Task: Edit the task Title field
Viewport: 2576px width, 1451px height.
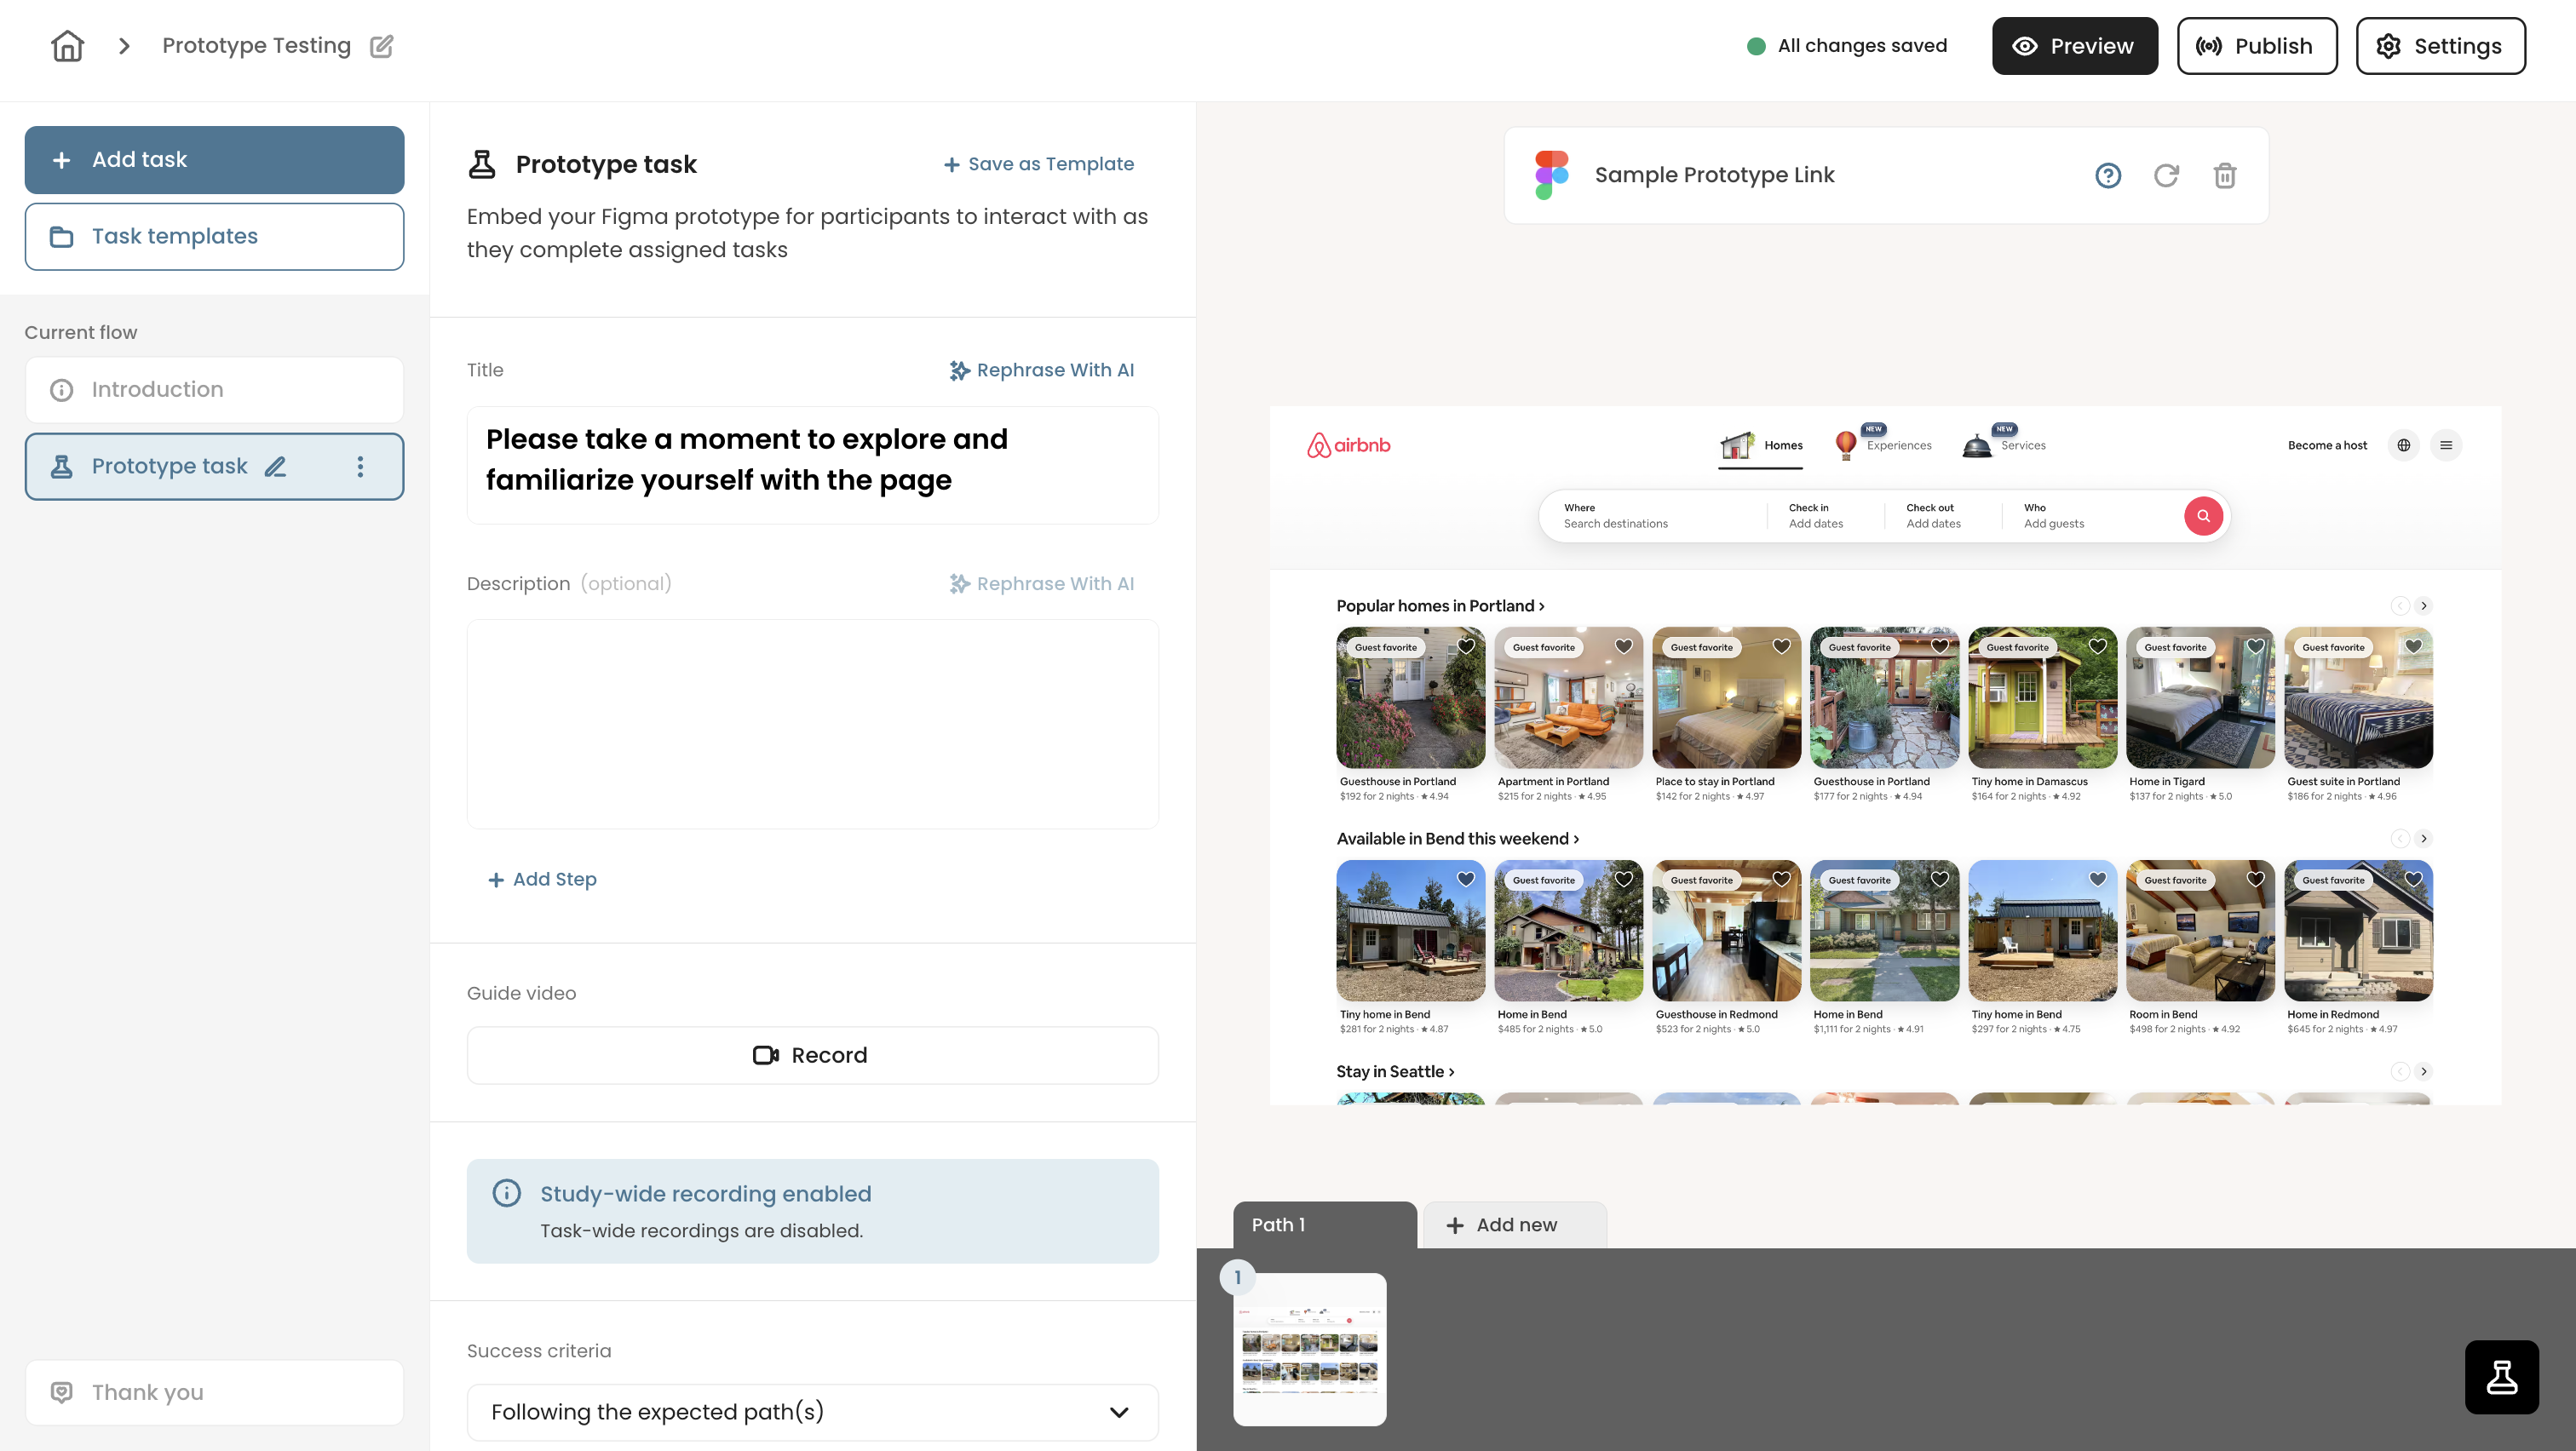Action: [812, 465]
